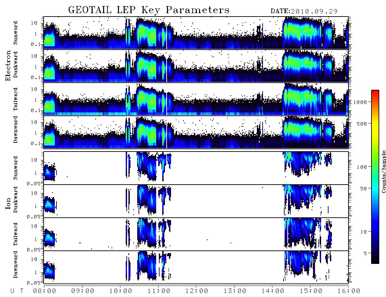Click the Ion Sunward panel label
Viewport: 386px width, 297px height.
tap(16, 168)
